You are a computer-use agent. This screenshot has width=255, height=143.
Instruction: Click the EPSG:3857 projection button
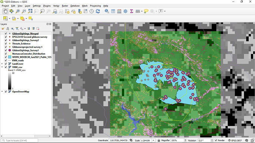point(235,140)
